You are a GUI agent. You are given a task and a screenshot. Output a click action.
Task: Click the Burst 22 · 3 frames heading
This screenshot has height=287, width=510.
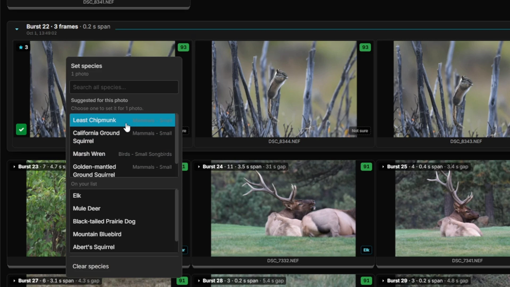click(x=52, y=27)
